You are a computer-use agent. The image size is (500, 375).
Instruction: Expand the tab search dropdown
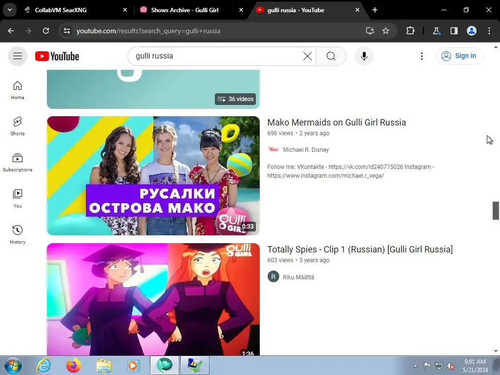(10, 10)
